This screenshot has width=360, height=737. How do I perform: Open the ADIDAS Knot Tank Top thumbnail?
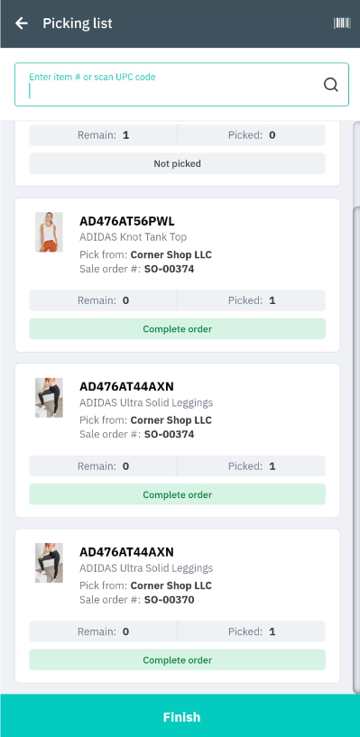coord(49,232)
